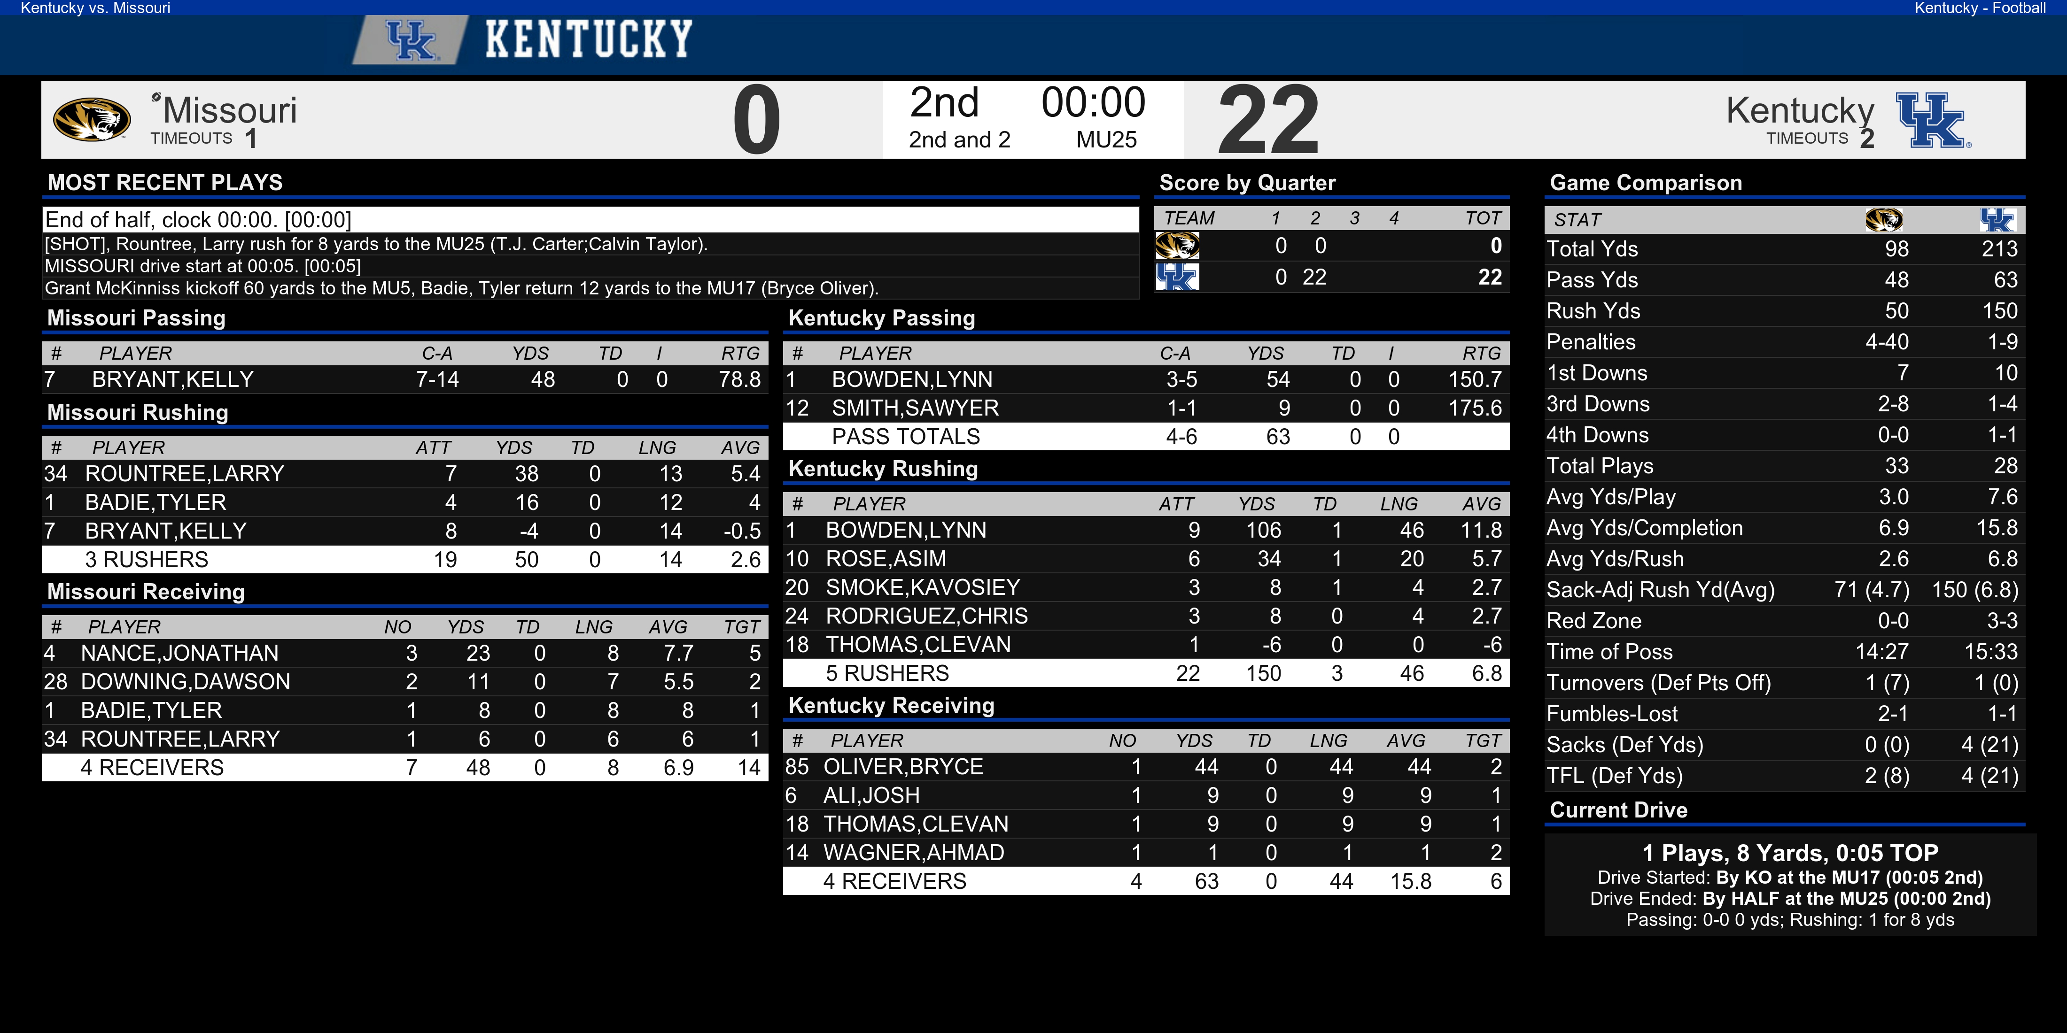Click Kentucky icon in Score by Quarter
2067x1033 pixels.
click(x=1177, y=277)
